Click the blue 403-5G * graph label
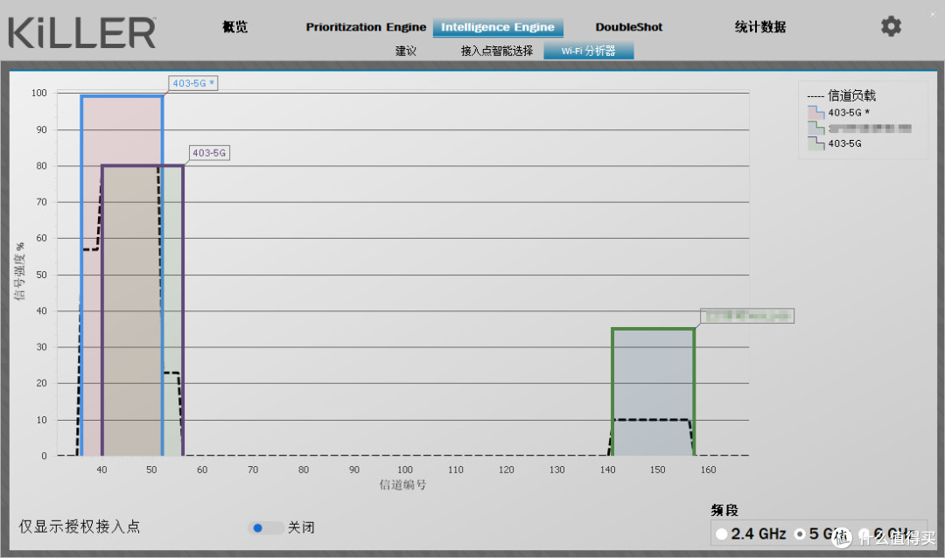945x558 pixels. click(x=192, y=83)
